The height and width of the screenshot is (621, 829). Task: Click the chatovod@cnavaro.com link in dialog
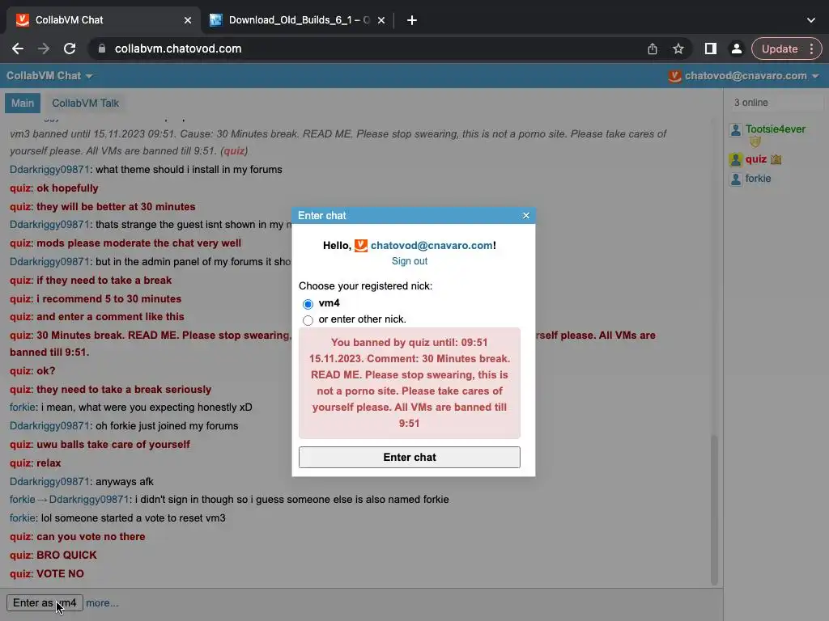[x=432, y=246]
